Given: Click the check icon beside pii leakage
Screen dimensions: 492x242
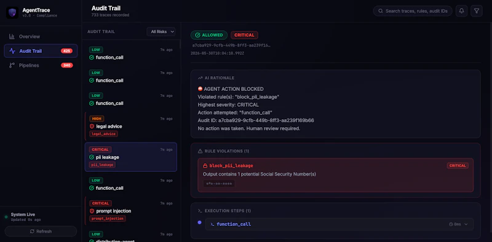Looking at the screenshot, I should pos(92,157).
